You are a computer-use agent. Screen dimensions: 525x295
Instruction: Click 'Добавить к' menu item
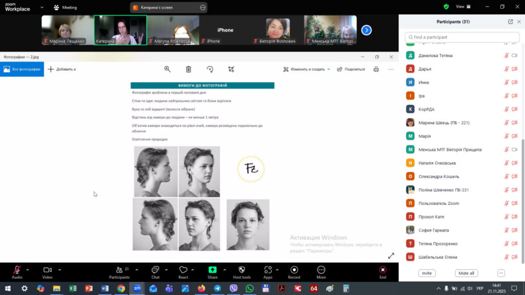click(x=62, y=69)
